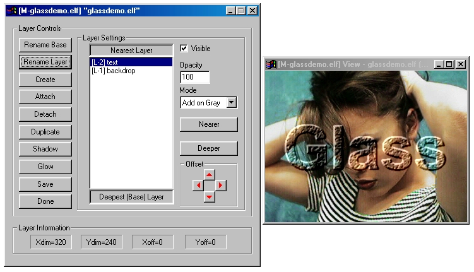This screenshot has height=272, width=474.
Task: Click the glassdemo.elf dialog title bar icon
Action: pyautogui.click(x=11, y=11)
